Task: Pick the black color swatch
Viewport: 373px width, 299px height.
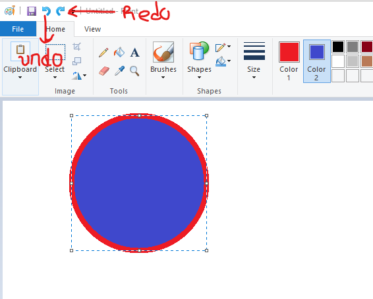Action: (x=338, y=46)
